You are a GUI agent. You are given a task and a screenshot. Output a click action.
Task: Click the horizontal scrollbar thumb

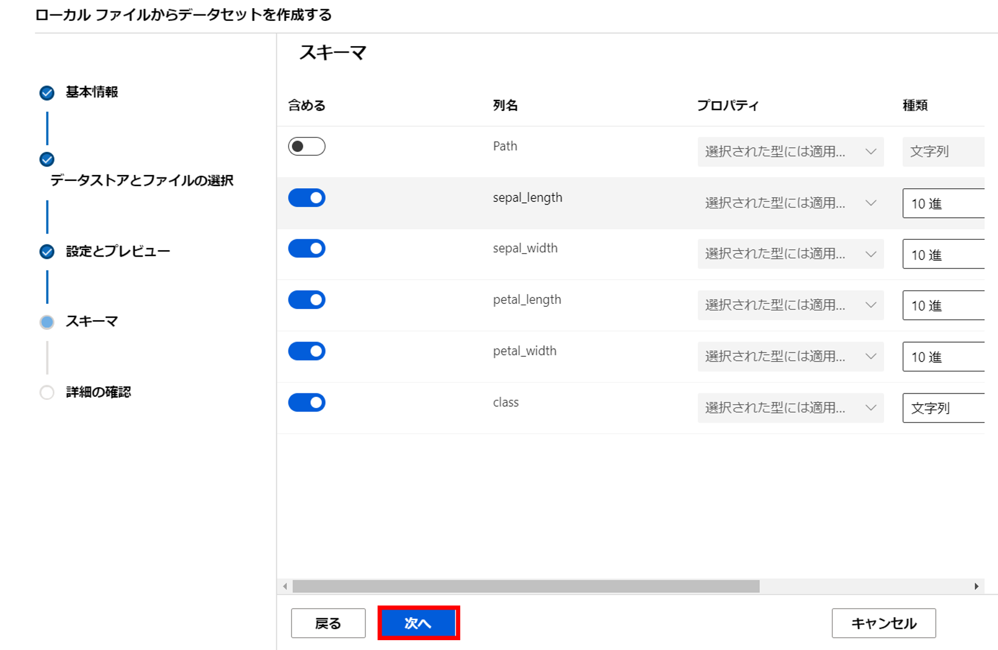[x=526, y=586]
